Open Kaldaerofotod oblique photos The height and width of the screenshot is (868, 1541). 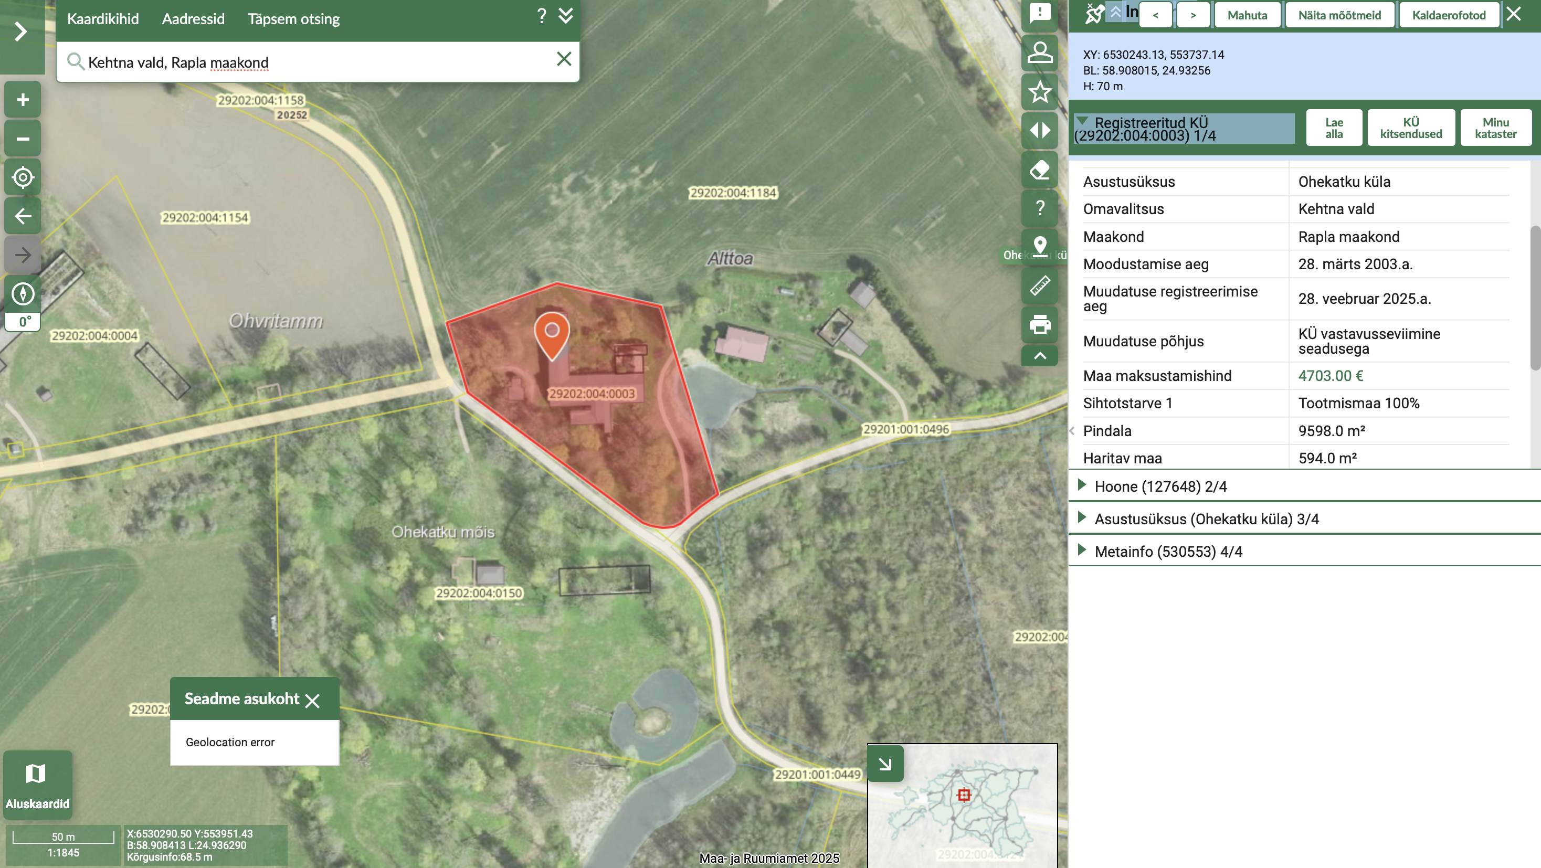click(x=1449, y=15)
